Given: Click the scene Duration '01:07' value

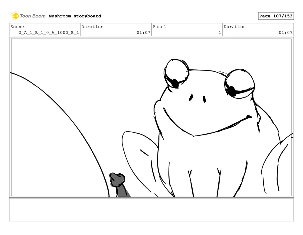Looking at the screenshot, I should tap(144, 33).
